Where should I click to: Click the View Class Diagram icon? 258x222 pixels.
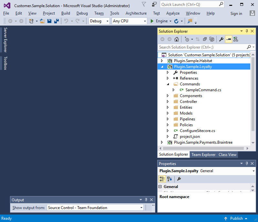(x=236, y=39)
